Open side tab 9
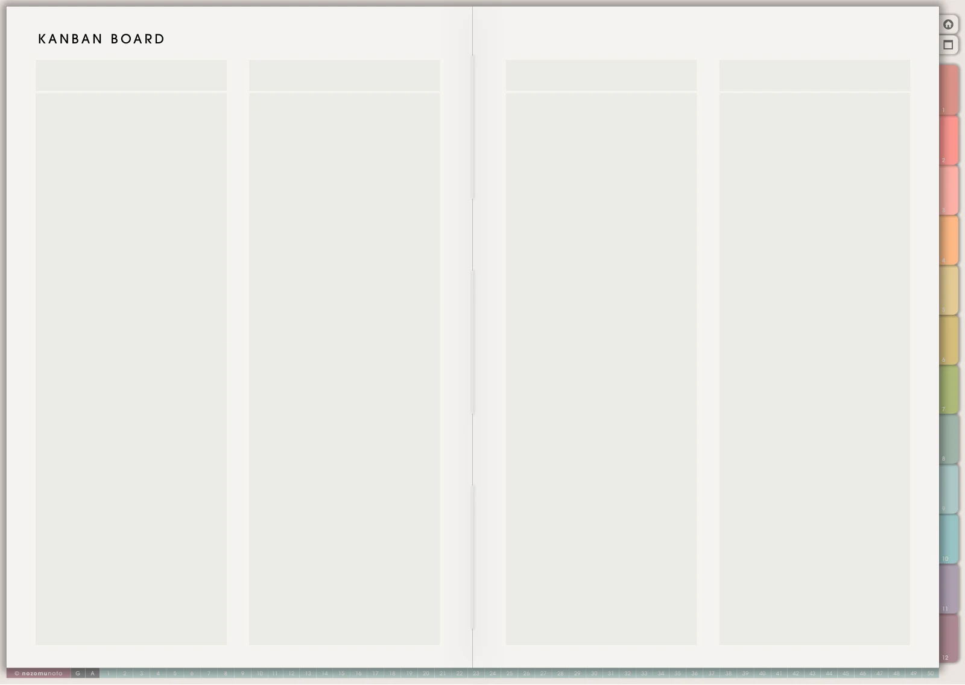 [949, 489]
